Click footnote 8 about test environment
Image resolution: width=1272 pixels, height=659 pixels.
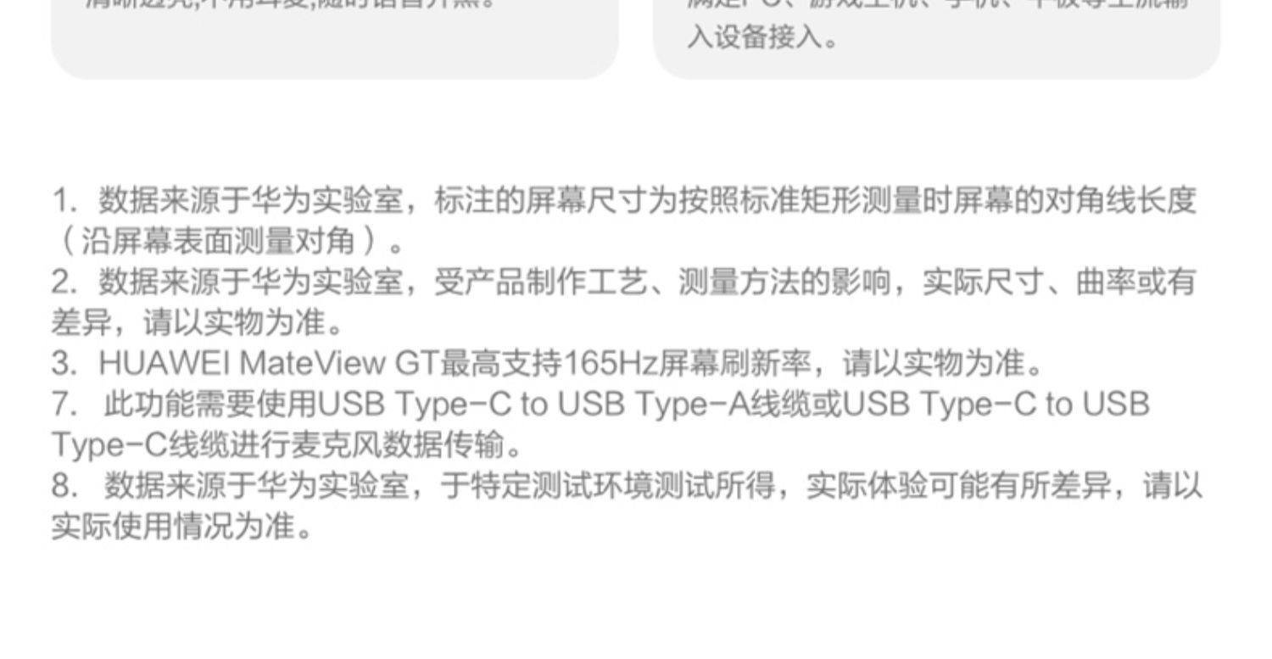click(x=628, y=505)
